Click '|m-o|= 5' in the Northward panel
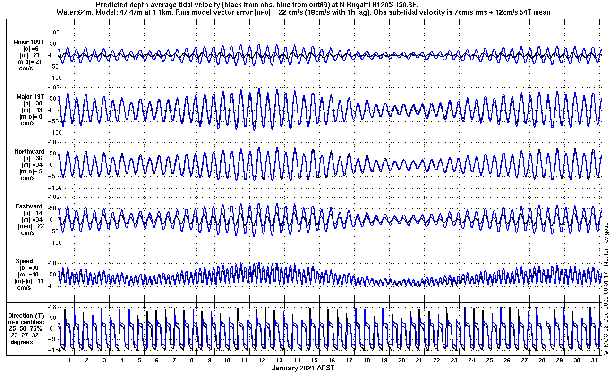The width and height of the screenshot is (614, 378). 32,172
